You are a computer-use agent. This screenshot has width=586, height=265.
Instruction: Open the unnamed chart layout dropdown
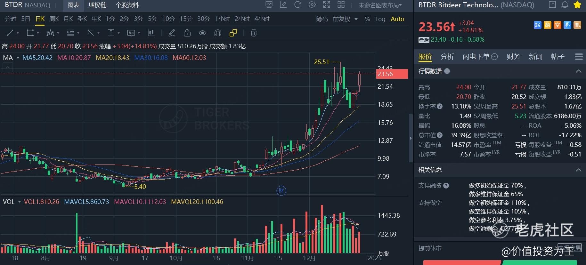click(x=380, y=5)
